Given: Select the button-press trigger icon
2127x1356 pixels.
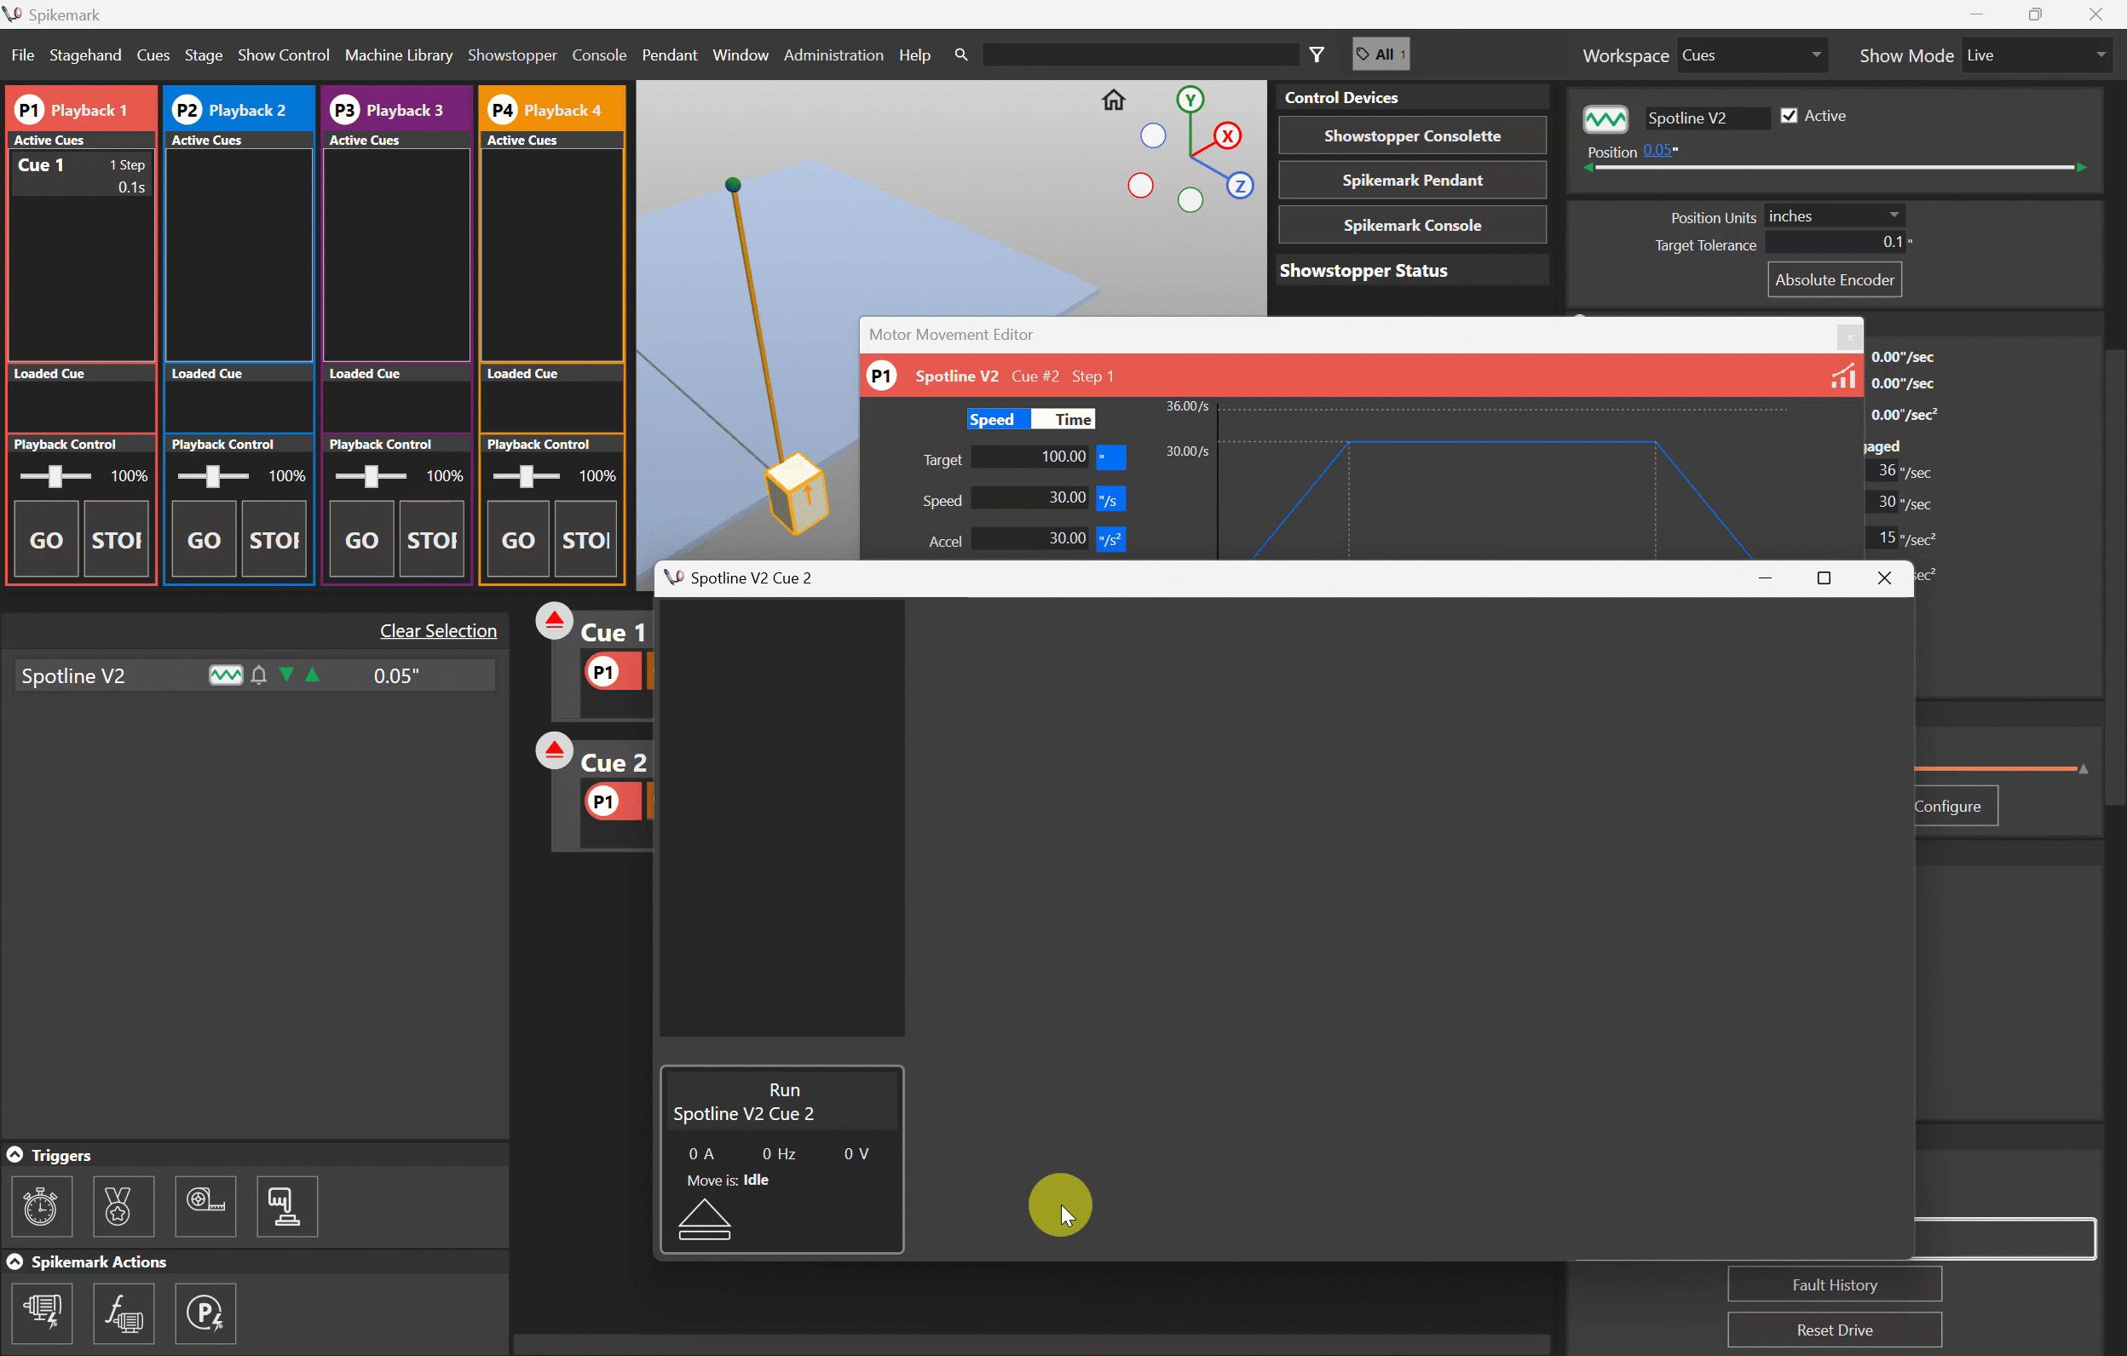Looking at the screenshot, I should [286, 1207].
